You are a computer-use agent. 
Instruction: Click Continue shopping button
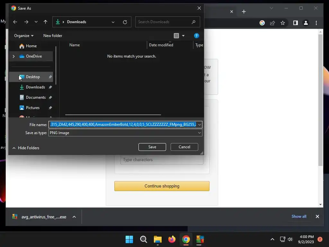pos(162,186)
